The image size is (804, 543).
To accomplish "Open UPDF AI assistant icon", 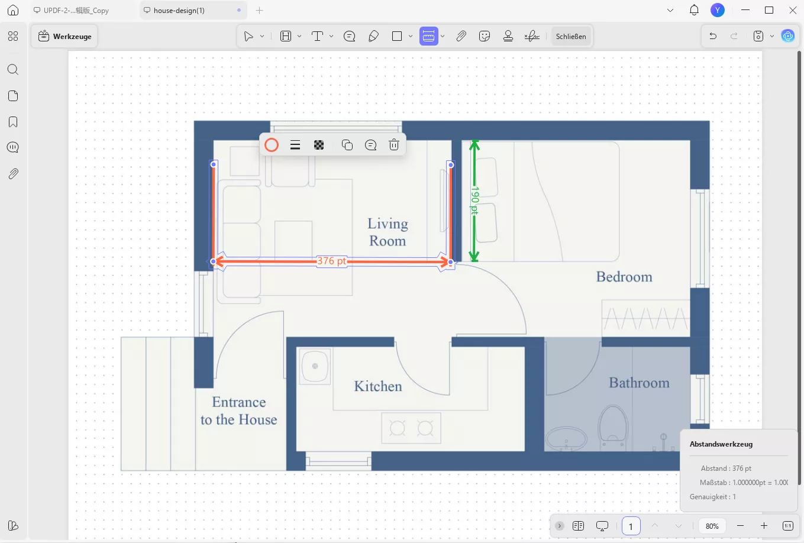I will 787,36.
